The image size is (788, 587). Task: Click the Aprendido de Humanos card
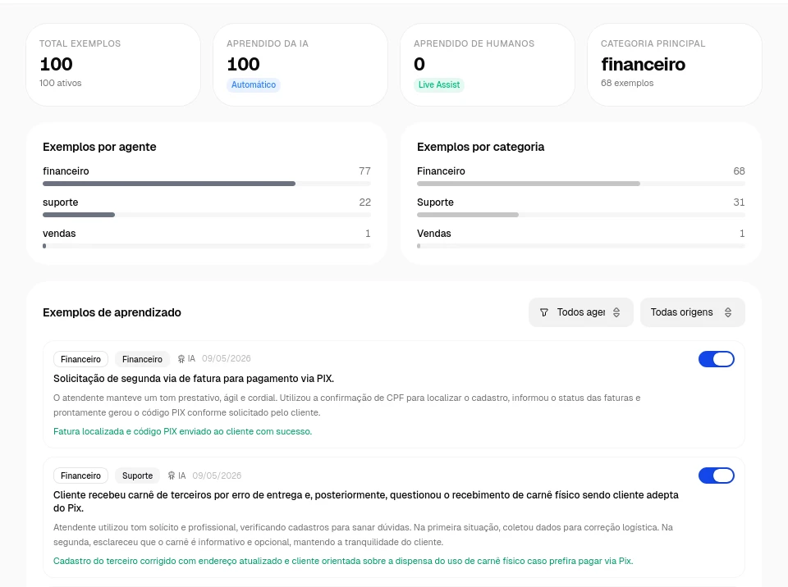pyautogui.click(x=488, y=65)
